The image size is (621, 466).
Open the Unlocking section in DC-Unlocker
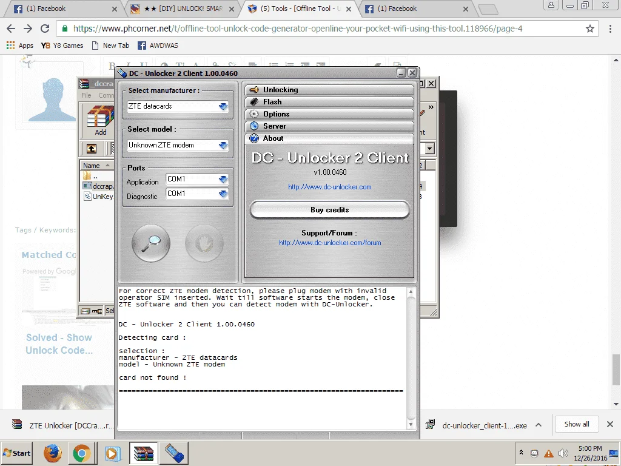(329, 90)
